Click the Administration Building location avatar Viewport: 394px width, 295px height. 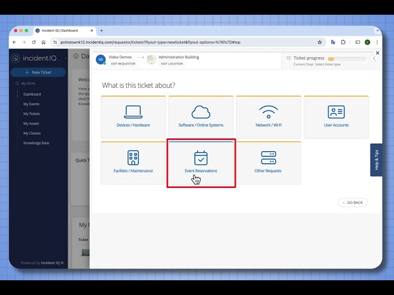pos(151,60)
